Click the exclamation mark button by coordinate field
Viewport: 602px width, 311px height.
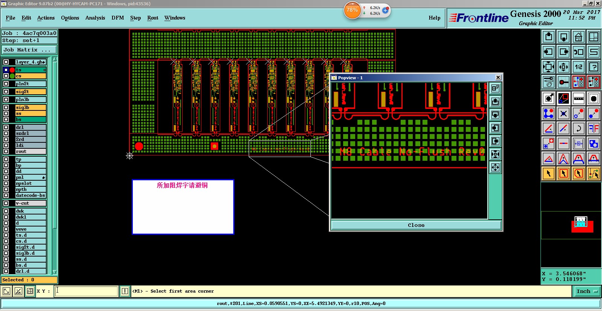[x=125, y=291]
